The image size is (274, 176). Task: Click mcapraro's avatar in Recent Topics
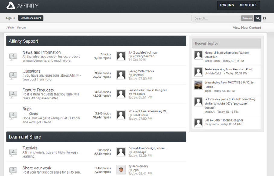pos(199,122)
